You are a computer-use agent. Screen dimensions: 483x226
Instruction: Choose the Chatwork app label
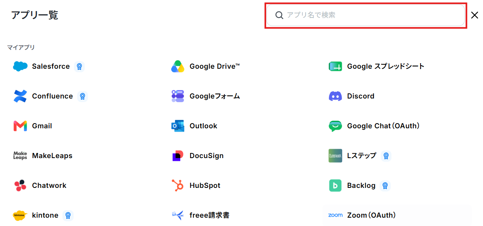coord(49,185)
